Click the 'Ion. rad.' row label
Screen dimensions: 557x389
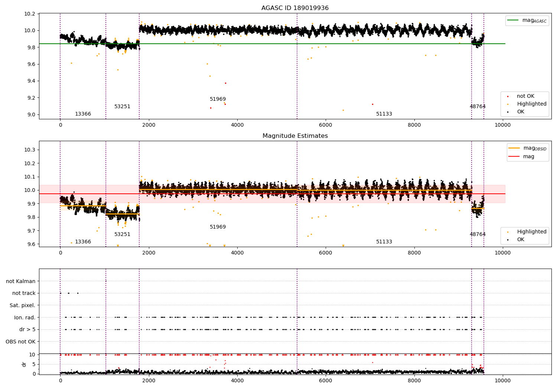coord(25,318)
